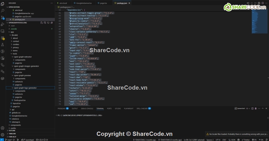269x141 pixels.
Task: Click the New Folder icon in explorer header
Action: tap(45, 23)
